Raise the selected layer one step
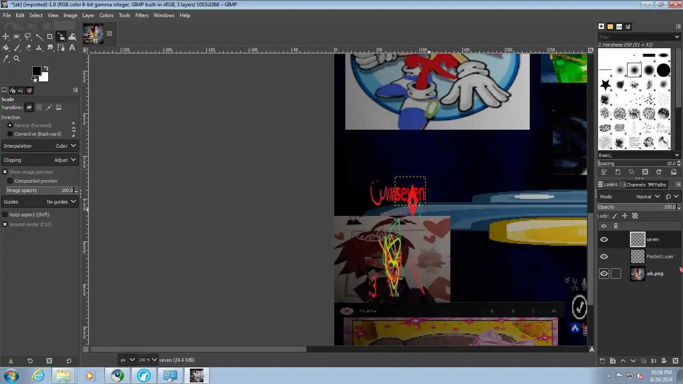The width and height of the screenshot is (683, 384). [623, 361]
